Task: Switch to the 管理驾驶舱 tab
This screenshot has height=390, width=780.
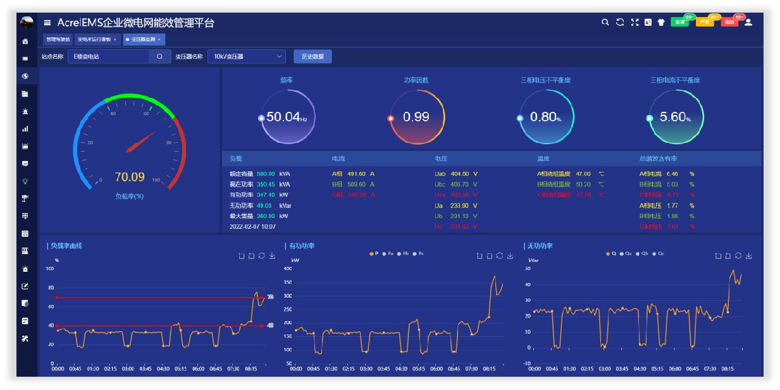Action: [58, 39]
